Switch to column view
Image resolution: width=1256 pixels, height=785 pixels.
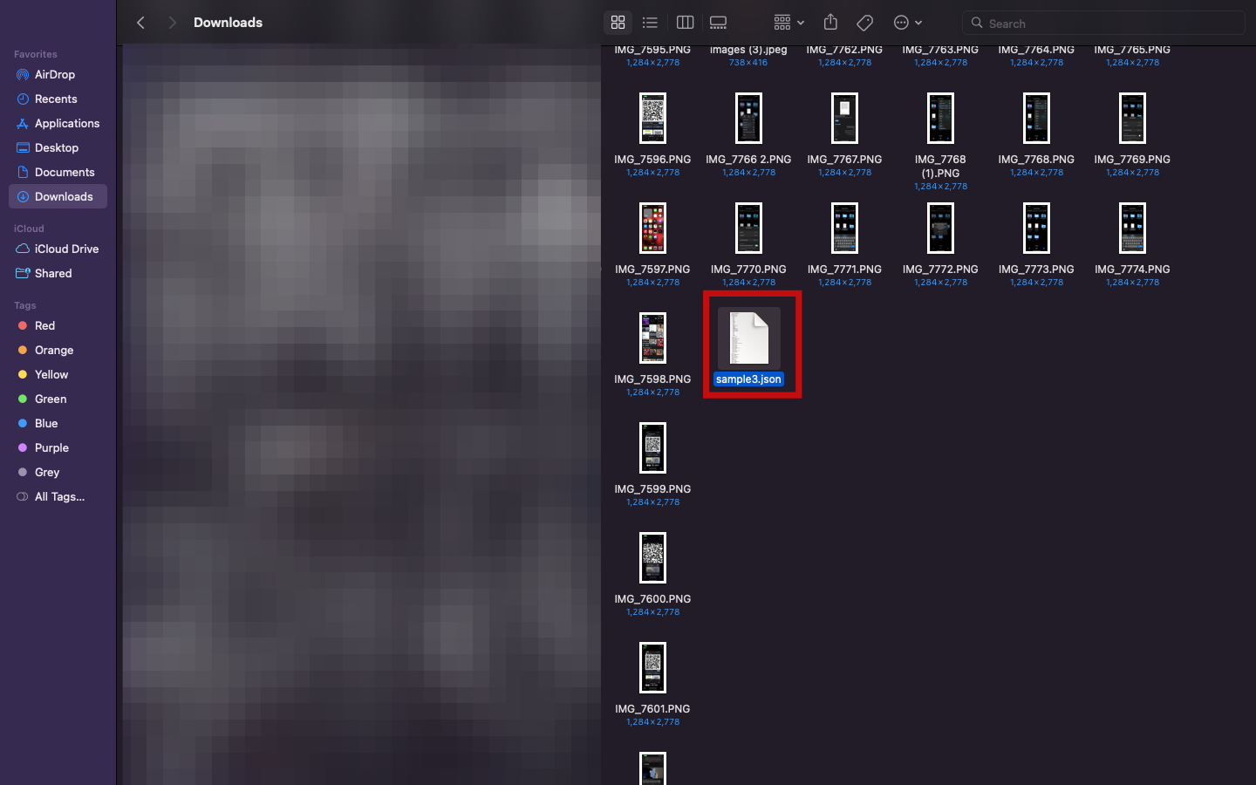(685, 23)
